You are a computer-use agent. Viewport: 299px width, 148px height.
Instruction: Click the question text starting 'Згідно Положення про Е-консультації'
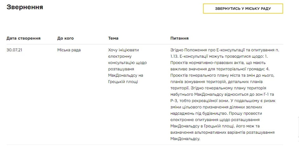pyautogui.click(x=225, y=94)
